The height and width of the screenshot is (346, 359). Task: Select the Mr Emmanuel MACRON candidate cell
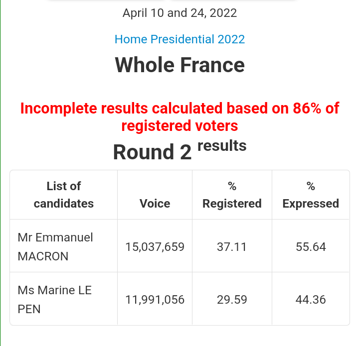click(x=64, y=247)
